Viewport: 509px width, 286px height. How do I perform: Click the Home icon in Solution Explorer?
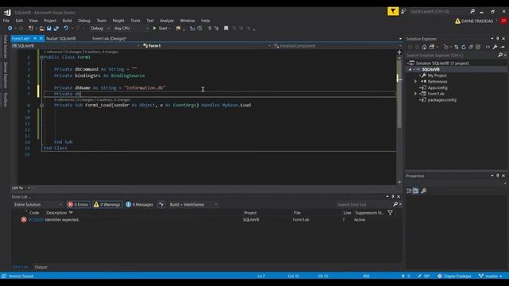424,47
